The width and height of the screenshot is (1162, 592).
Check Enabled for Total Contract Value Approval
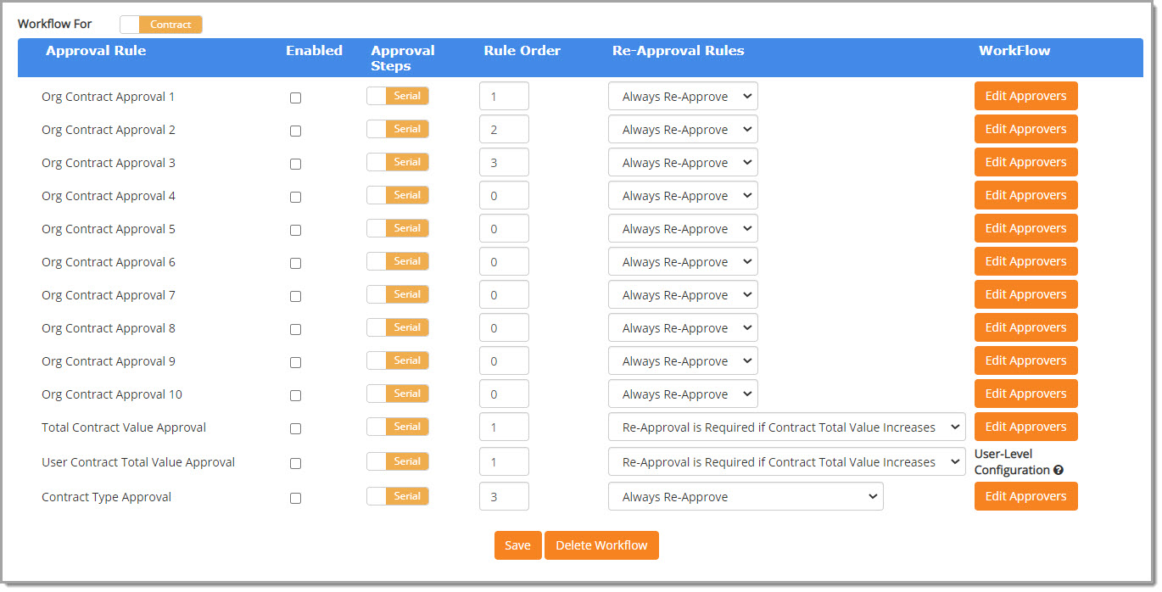coord(295,428)
